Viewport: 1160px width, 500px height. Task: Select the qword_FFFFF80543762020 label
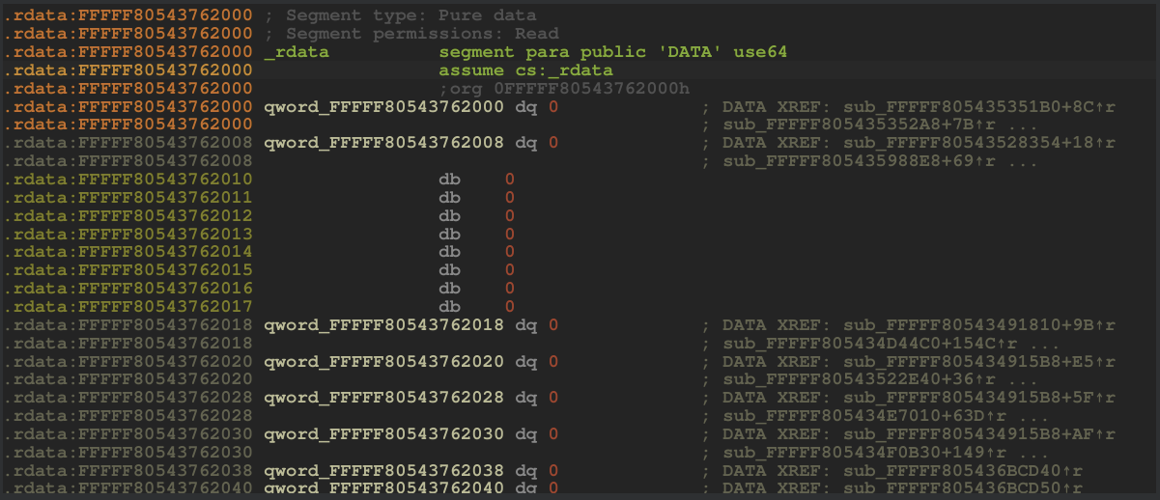coord(383,362)
